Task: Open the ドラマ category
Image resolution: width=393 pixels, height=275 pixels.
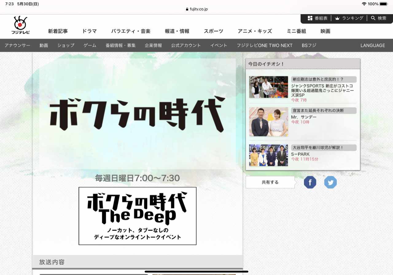Action: click(x=89, y=31)
